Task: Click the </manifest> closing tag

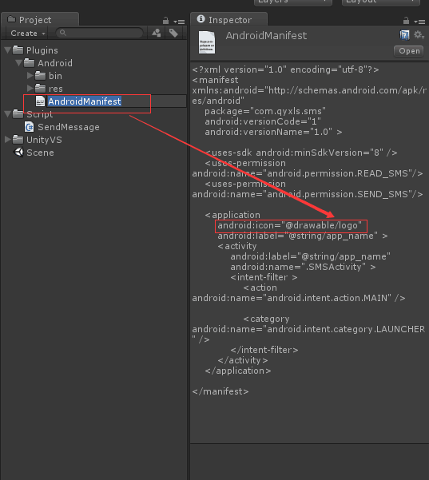Action: [x=220, y=391]
